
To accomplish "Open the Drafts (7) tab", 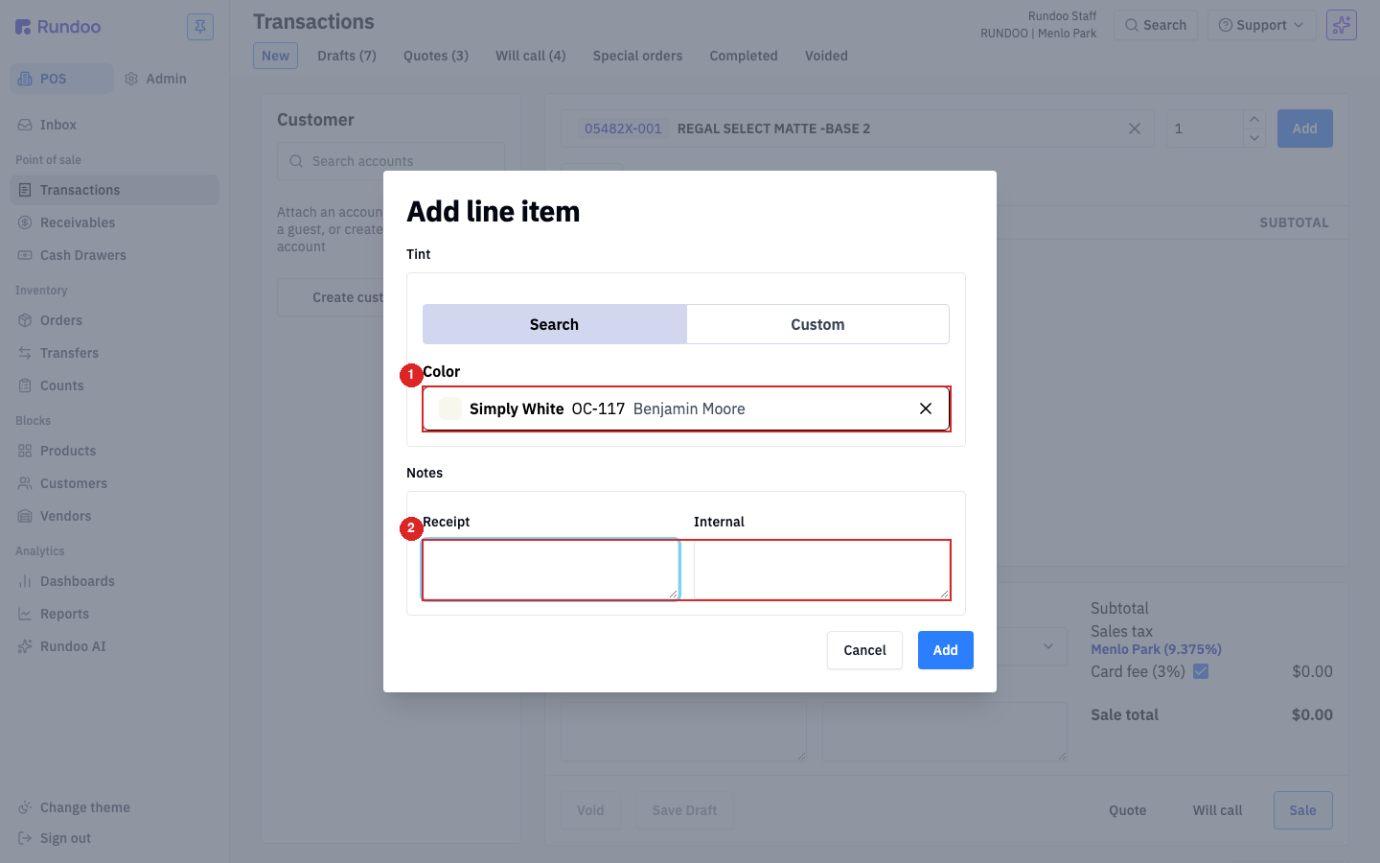I will coord(347,56).
